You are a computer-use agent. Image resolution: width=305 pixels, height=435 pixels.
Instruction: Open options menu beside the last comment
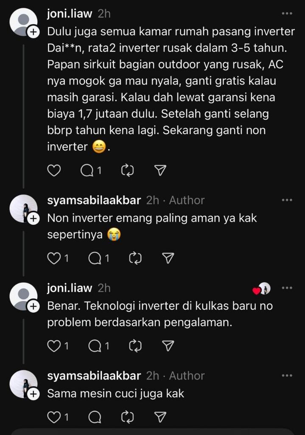287,376
